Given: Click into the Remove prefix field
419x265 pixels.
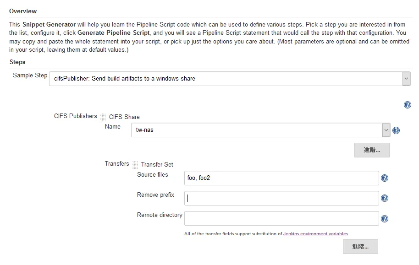Looking at the screenshot, I should click(x=281, y=198).
